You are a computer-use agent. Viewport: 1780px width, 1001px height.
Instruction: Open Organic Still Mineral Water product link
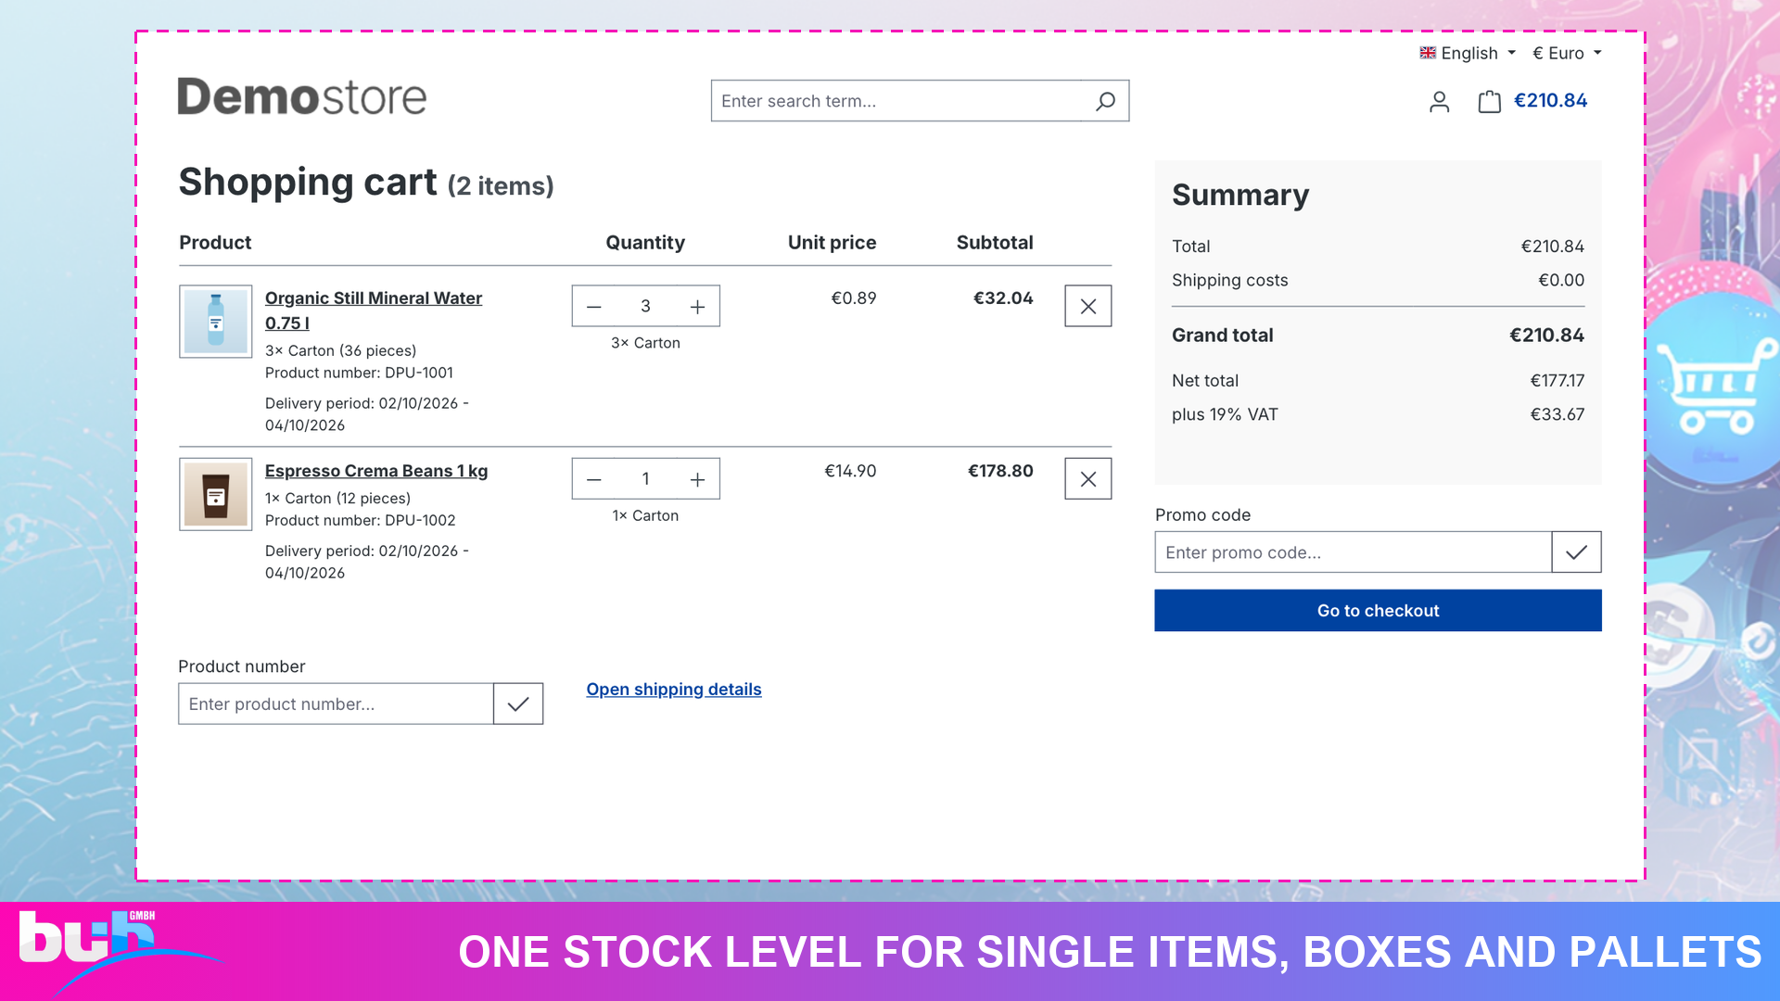[x=374, y=310]
